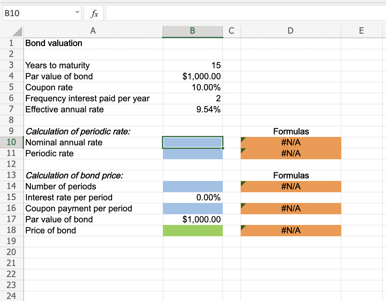This screenshot has height=301, width=386.
Task: Click the error indicator triangle in cell D14
Action: [x=243, y=183]
